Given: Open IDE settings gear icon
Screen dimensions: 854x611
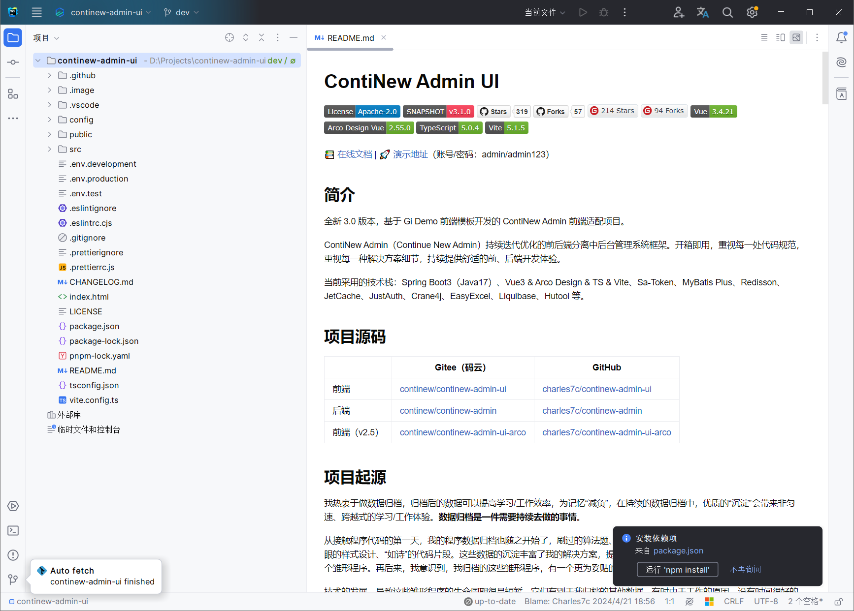Looking at the screenshot, I should coord(752,12).
